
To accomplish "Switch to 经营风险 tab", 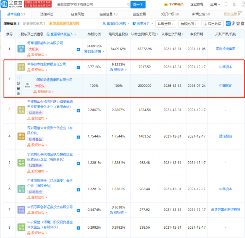I will 78,14.
